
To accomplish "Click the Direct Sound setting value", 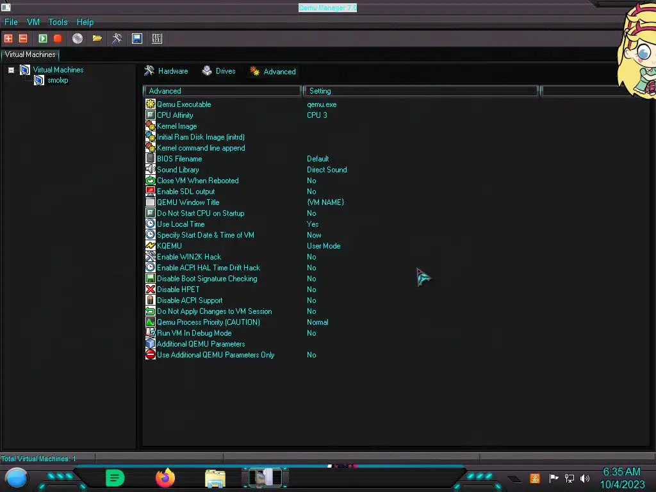I will click(327, 169).
